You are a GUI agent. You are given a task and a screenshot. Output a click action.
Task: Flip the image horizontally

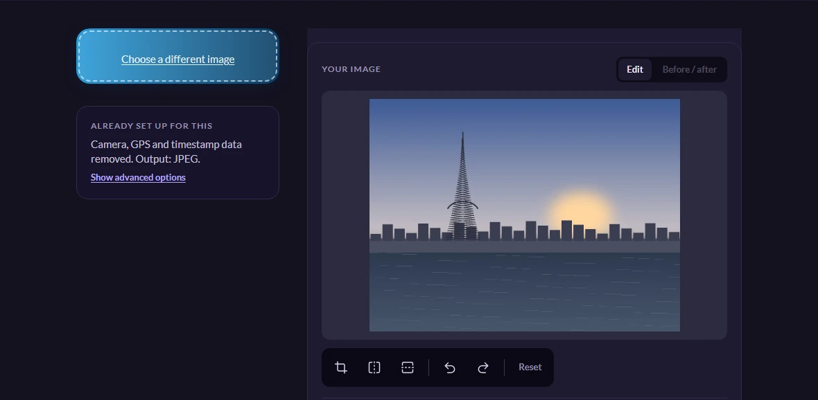(x=374, y=367)
